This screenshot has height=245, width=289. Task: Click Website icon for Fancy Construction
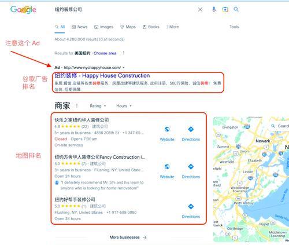pyautogui.click(x=167, y=166)
